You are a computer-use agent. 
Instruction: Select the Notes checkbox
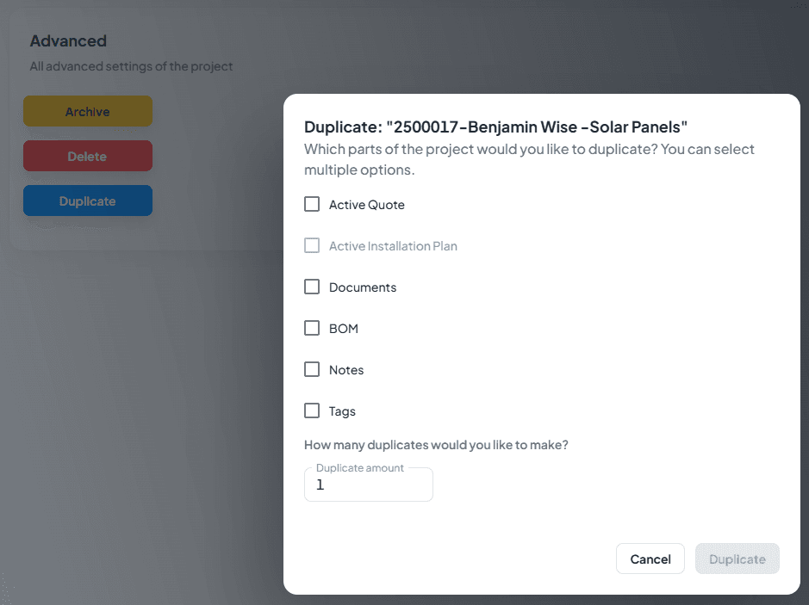[312, 370]
